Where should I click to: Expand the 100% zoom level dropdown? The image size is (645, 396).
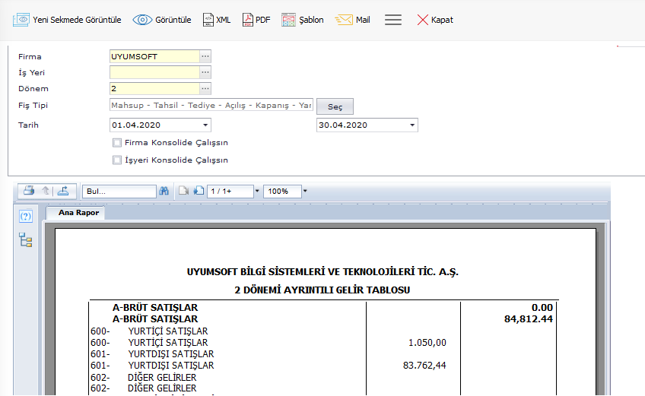(x=305, y=192)
